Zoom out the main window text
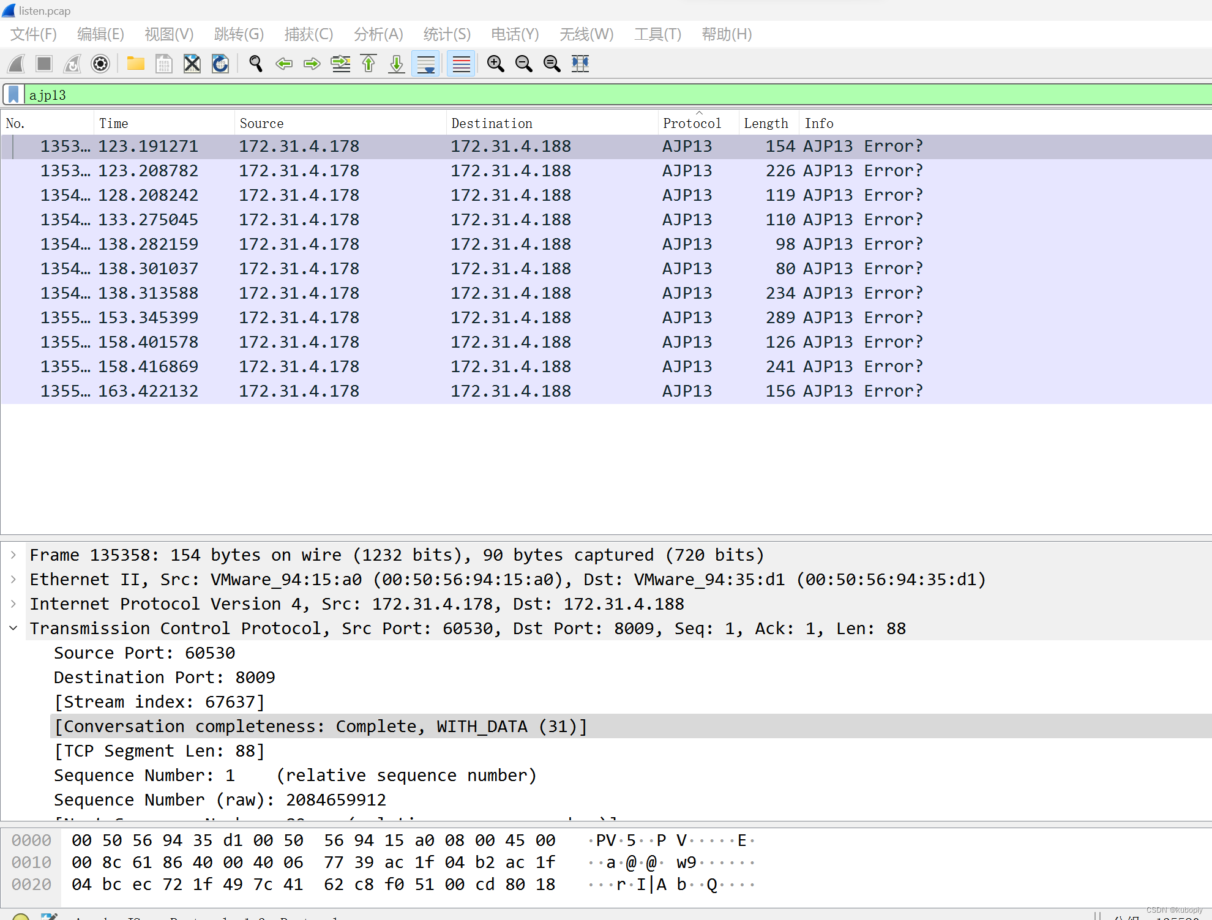This screenshot has width=1212, height=920. (x=524, y=64)
